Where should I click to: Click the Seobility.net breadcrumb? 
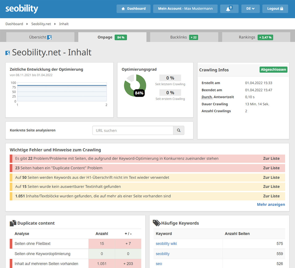pyautogui.click(x=41, y=24)
